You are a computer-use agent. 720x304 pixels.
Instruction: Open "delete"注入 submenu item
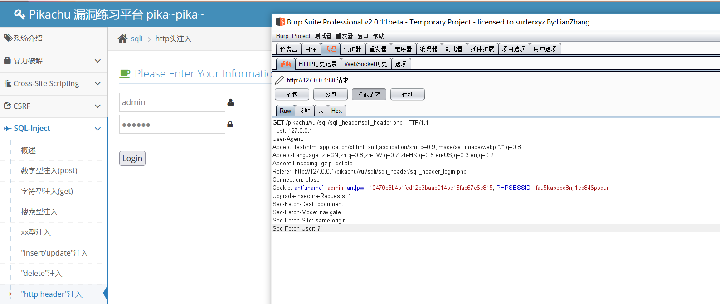(41, 274)
